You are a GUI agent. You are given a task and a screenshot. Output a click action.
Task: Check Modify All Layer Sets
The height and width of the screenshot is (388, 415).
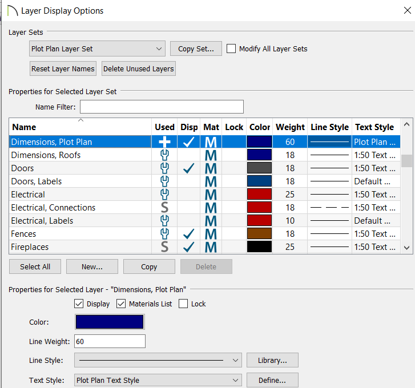[231, 48]
